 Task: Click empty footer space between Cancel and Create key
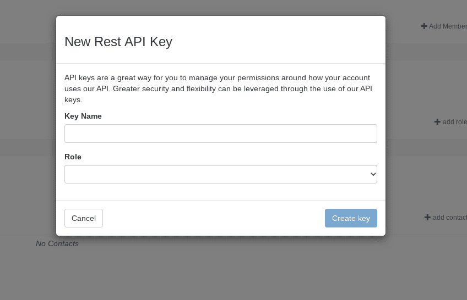(214, 218)
